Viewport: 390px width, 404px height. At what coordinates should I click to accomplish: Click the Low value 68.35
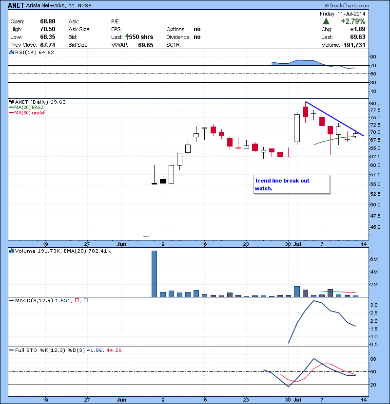coord(48,37)
